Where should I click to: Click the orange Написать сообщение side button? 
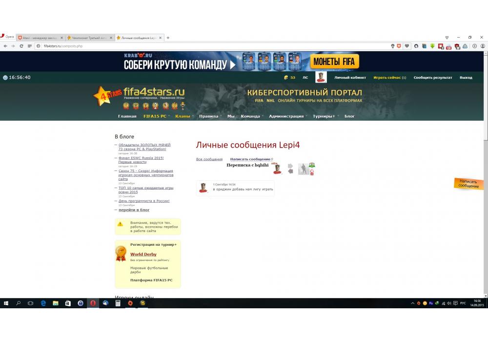468,184
